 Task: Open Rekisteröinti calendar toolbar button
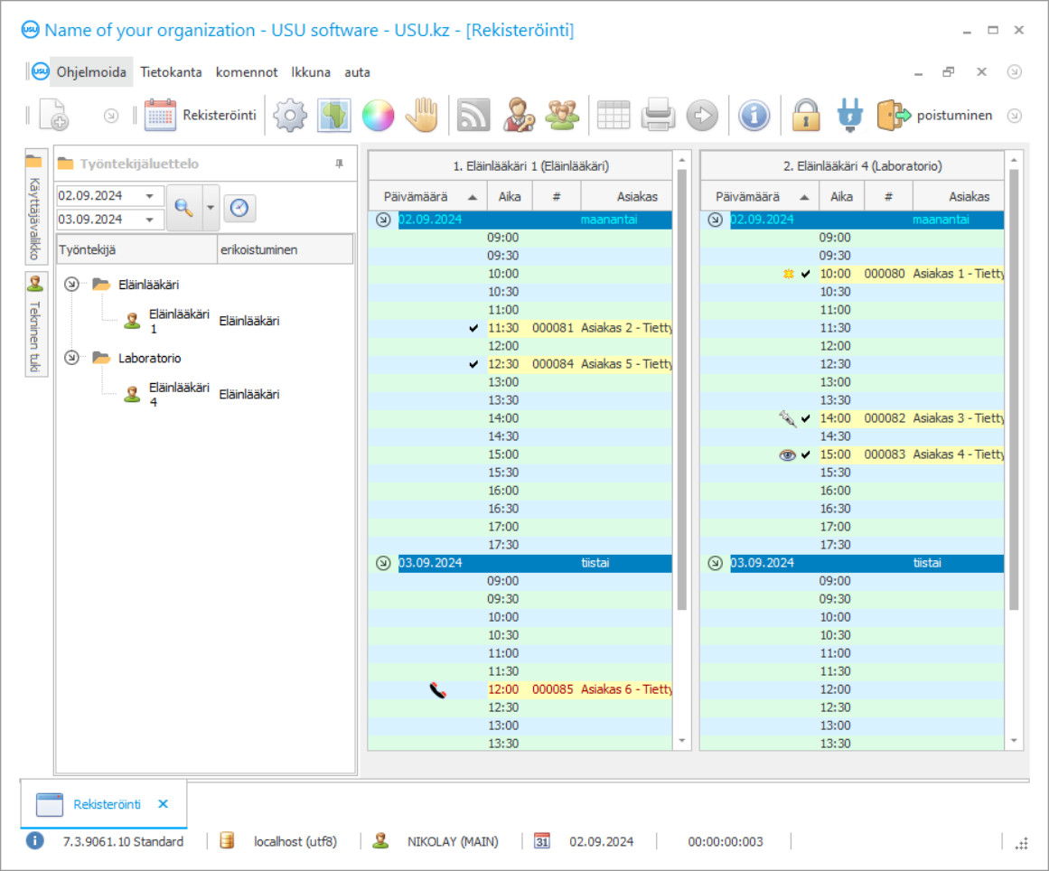200,115
